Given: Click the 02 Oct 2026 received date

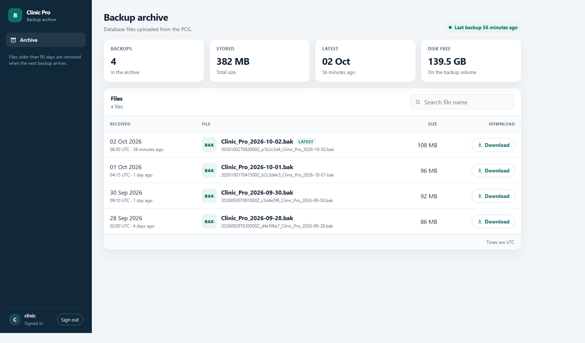Looking at the screenshot, I should tap(126, 141).
